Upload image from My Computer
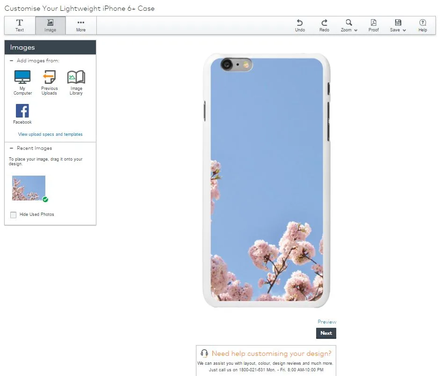Viewport: 441px width, 376px height. coord(22,82)
